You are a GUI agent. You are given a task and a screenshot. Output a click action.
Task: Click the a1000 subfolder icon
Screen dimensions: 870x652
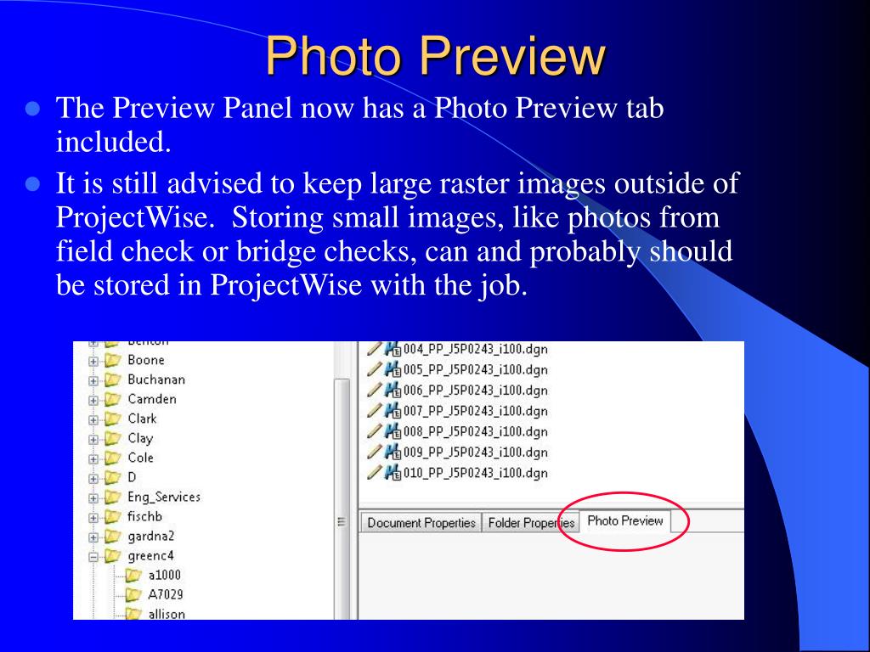click(133, 576)
